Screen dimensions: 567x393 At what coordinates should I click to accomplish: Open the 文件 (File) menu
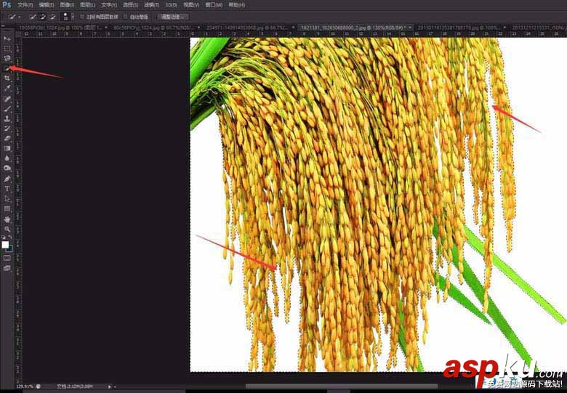25,5
